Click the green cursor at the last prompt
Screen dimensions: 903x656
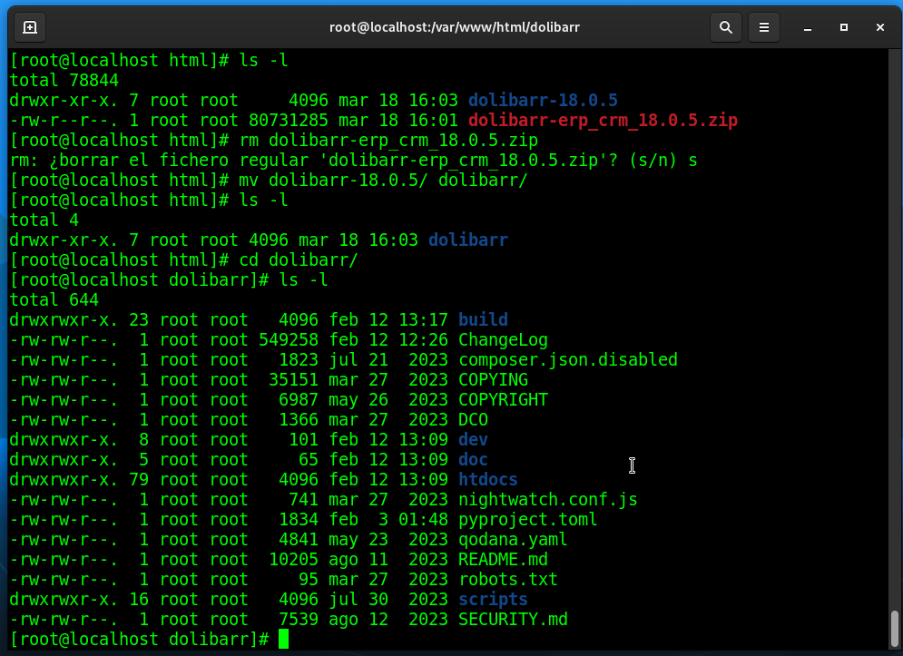coord(283,639)
